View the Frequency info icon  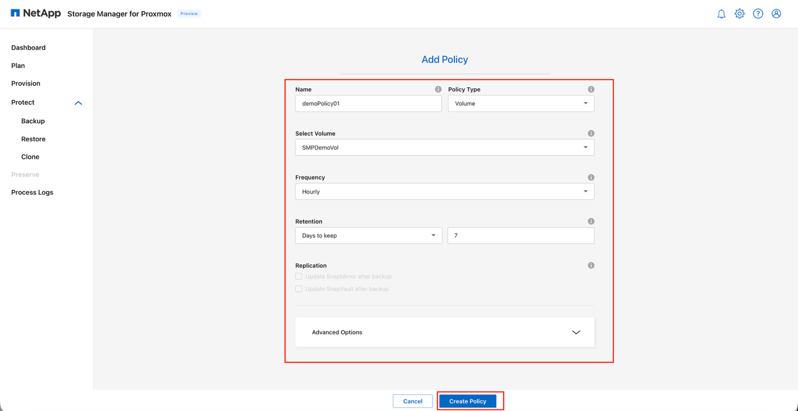click(591, 177)
